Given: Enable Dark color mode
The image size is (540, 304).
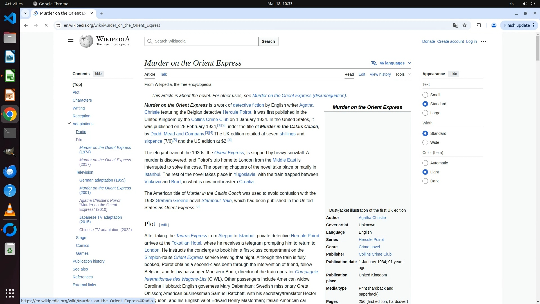Looking at the screenshot, I should tap(425, 181).
